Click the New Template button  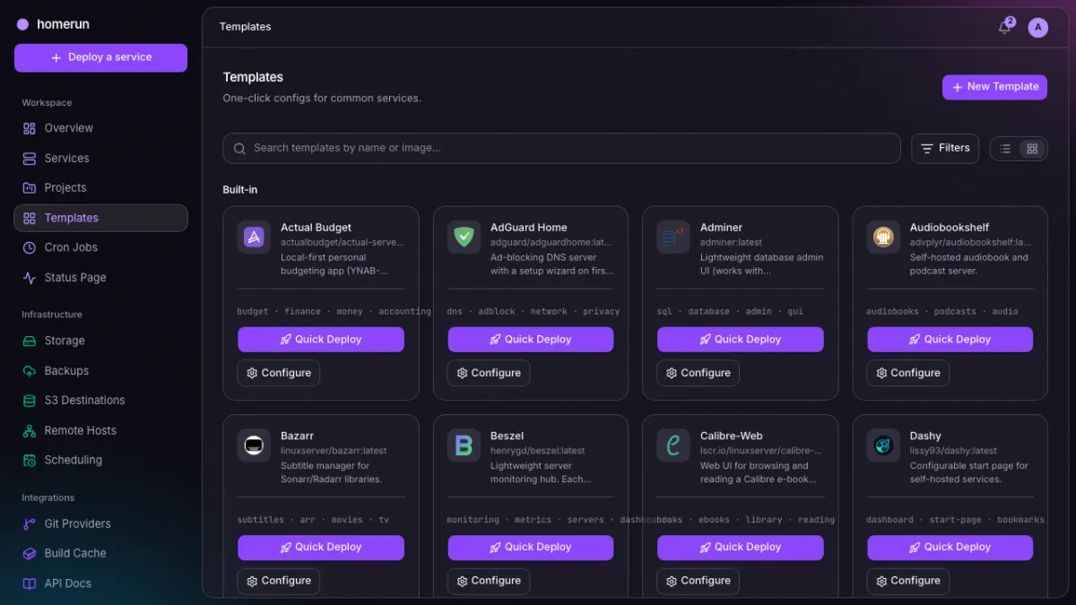994,87
